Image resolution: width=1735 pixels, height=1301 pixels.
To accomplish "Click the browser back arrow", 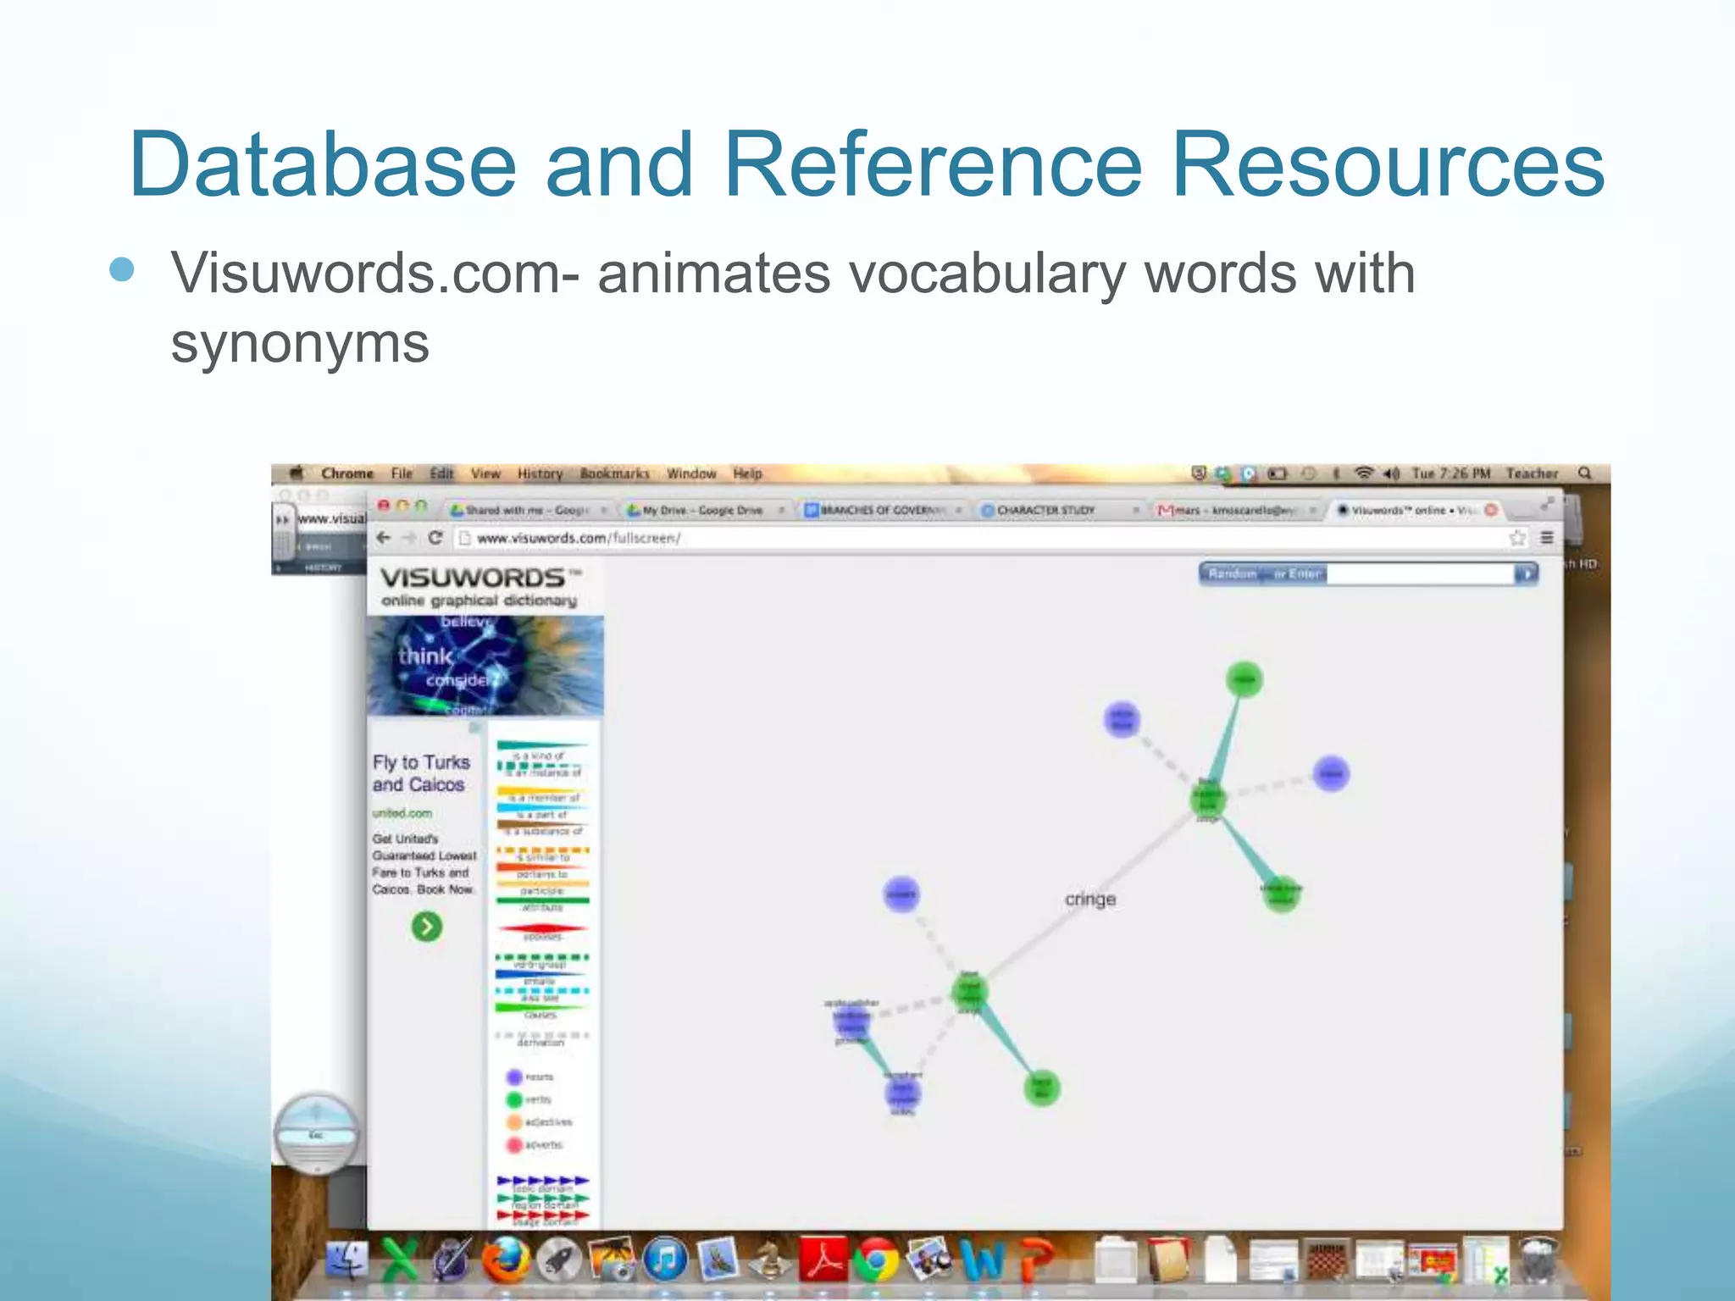I will click(384, 538).
